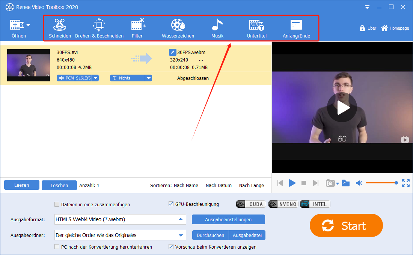Sort list Nach Name
The height and width of the screenshot is (255, 413).
coord(186,186)
